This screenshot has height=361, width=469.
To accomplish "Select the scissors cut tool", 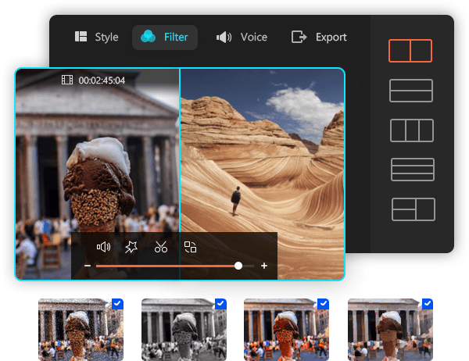I will (160, 247).
